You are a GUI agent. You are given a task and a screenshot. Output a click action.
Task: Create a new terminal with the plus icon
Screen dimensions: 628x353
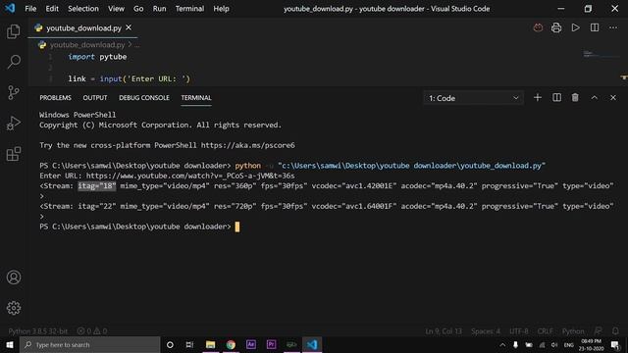(x=538, y=98)
